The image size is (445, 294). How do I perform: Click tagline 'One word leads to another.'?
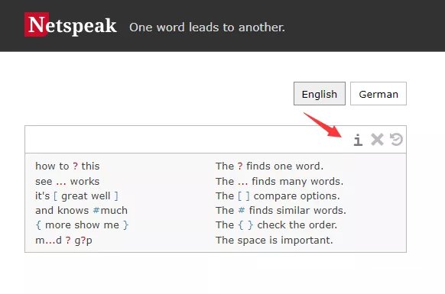[x=207, y=27]
